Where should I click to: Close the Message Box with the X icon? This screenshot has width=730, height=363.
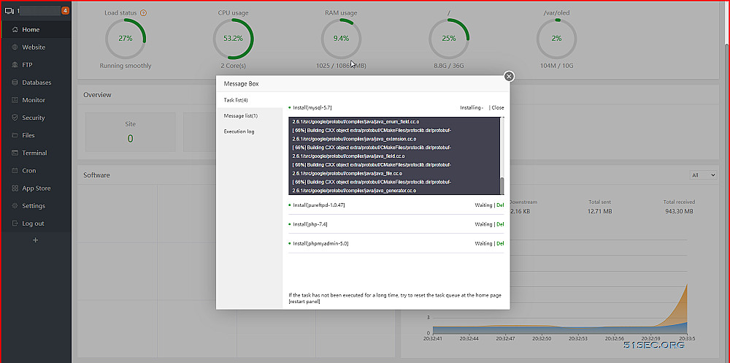(x=510, y=76)
